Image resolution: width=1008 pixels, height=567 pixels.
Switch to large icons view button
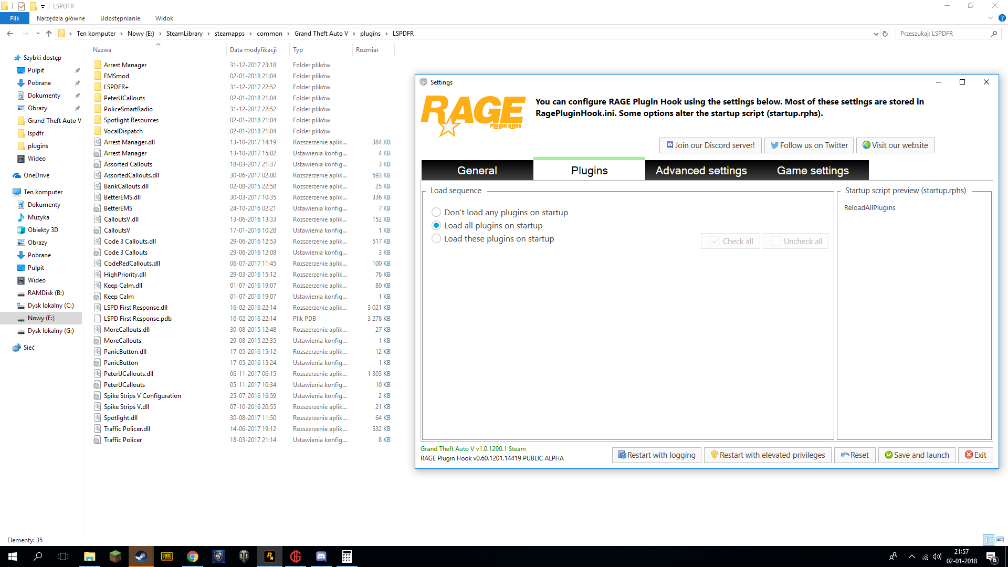click(x=1000, y=540)
